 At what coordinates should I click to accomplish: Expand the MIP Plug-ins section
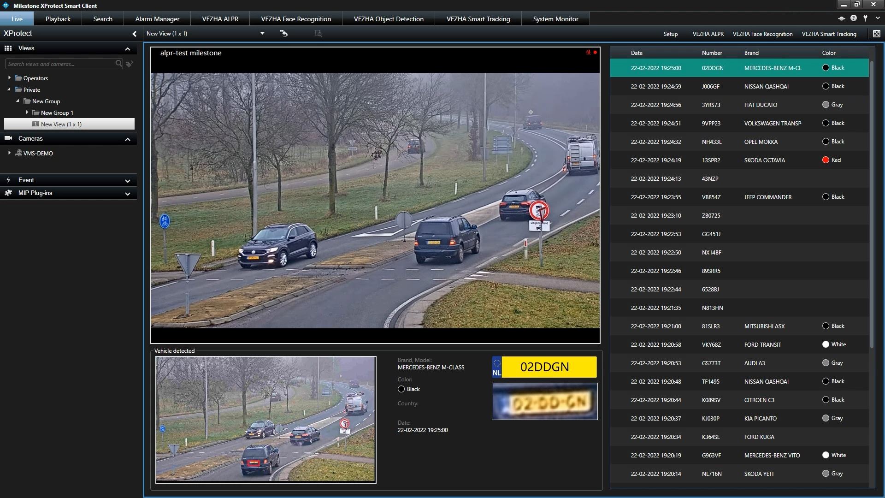coord(128,194)
